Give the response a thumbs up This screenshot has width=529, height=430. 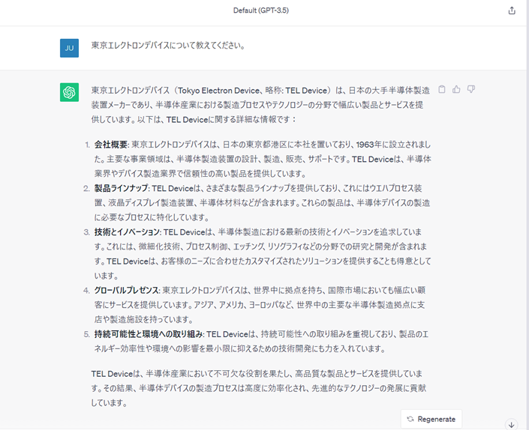[456, 89]
